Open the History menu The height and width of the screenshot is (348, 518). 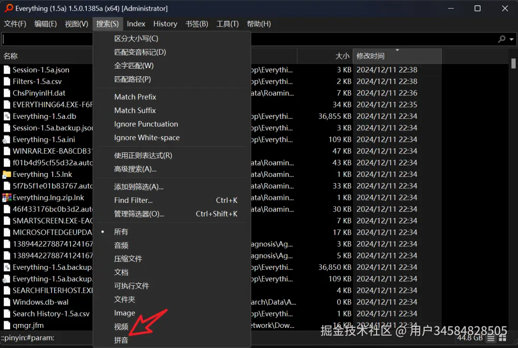165,24
